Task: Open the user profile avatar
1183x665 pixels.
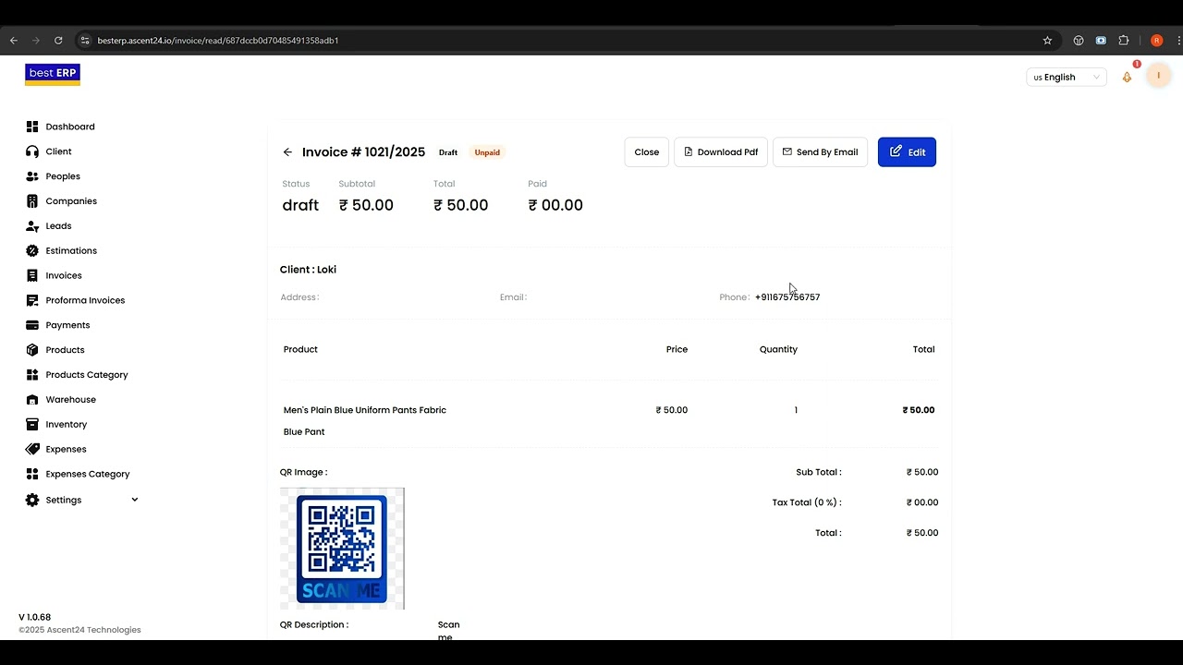Action: 1158,77
